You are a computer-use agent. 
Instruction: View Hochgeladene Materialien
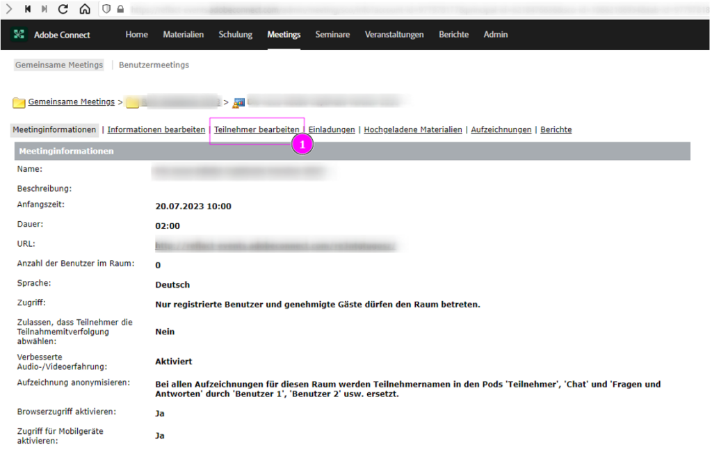tap(412, 129)
